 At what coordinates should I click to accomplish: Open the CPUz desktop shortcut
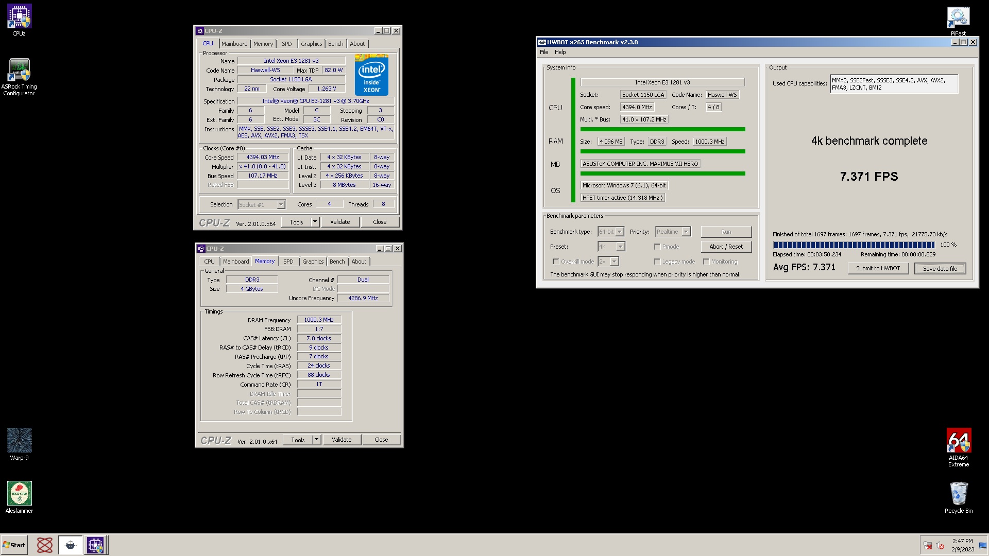19,20
